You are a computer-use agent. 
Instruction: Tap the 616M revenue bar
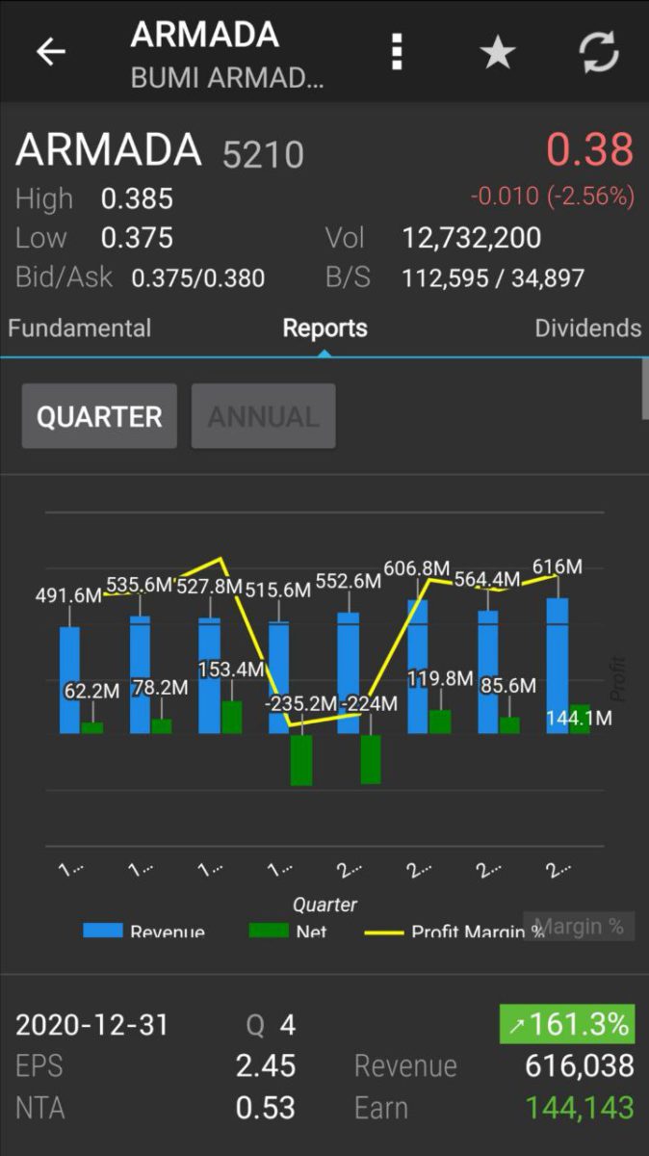(558, 666)
